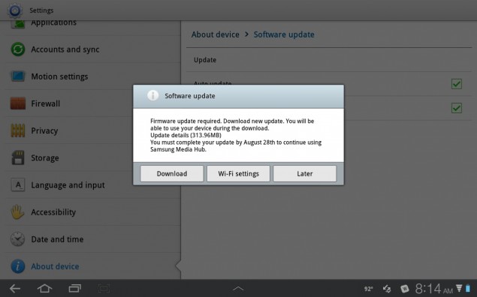
Task: Choose Later to postpone the update
Action: (x=305, y=174)
